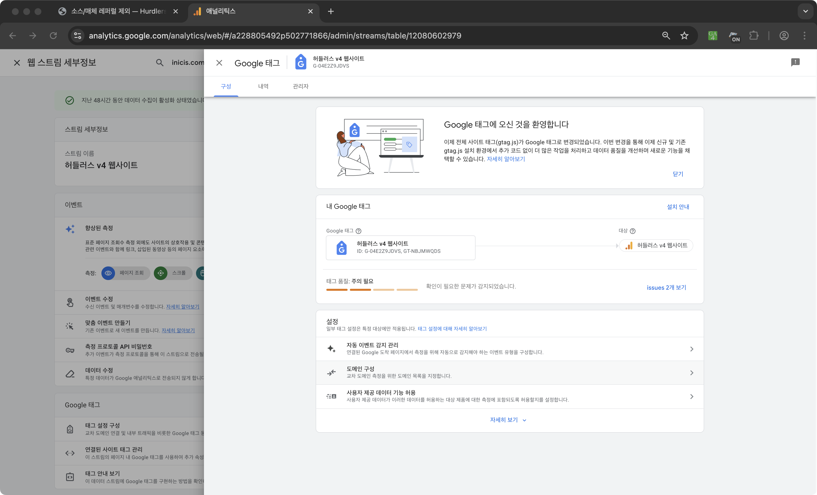
Task: Click the touch icon for 이벤트 수정
Action: pyautogui.click(x=70, y=302)
